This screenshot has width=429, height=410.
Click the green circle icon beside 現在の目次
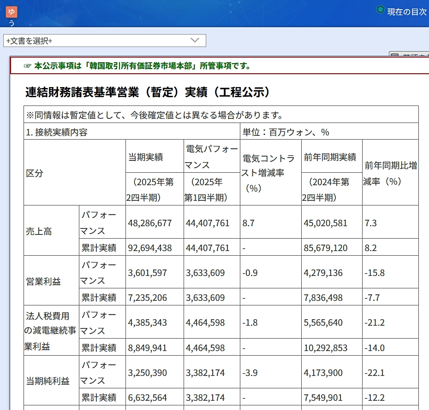(380, 10)
